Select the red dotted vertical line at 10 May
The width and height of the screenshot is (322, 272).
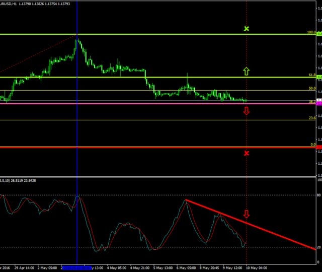point(247,131)
